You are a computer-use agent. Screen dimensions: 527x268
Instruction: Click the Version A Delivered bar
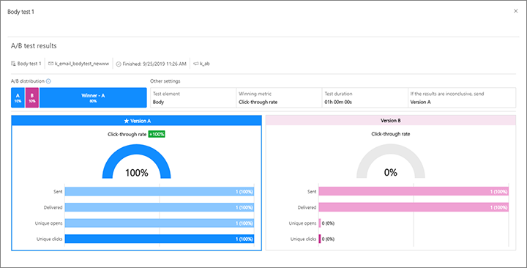160,207
